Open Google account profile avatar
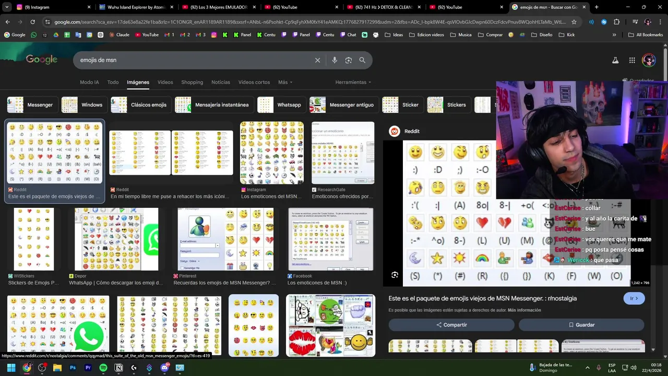The image size is (668, 376). click(x=649, y=60)
